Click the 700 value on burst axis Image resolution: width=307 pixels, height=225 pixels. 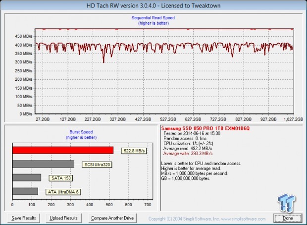coord(148,205)
